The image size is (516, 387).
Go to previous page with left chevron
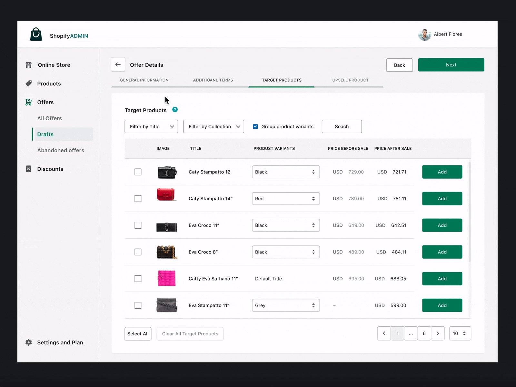pos(384,333)
